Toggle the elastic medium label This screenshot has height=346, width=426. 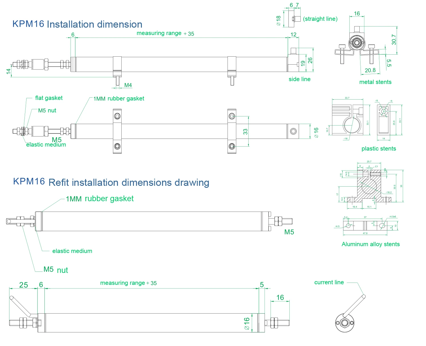(x=46, y=145)
